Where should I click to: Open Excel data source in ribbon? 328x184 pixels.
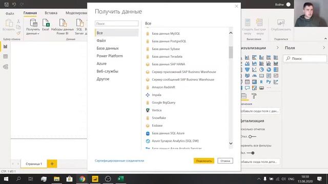(x=46, y=25)
